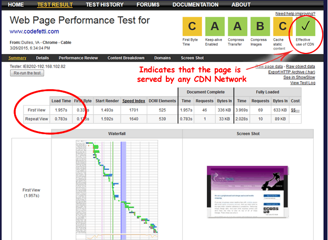Open the Test History menu
This screenshot has height=240, width=328.
(104, 5)
